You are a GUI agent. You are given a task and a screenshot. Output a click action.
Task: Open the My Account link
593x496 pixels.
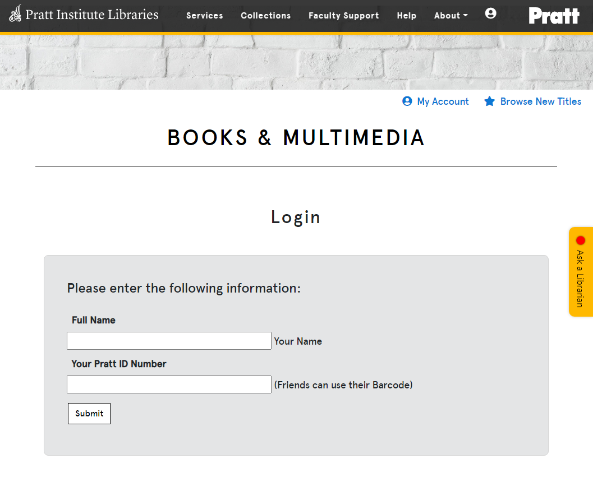click(443, 101)
